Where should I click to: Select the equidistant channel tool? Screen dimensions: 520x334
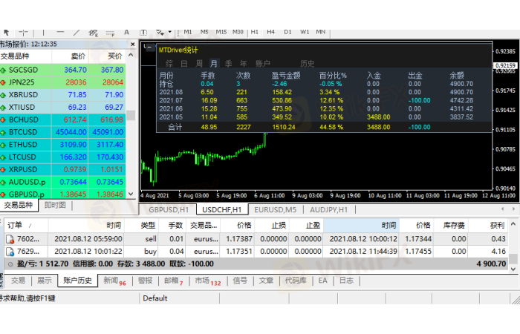pyautogui.click(x=93, y=33)
